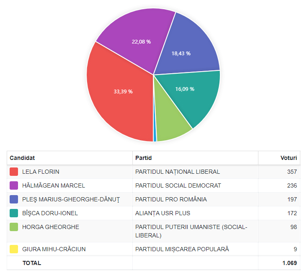Sort by the Partid column header
Image resolution: width=307 pixels, height=278 pixels.
pos(144,158)
